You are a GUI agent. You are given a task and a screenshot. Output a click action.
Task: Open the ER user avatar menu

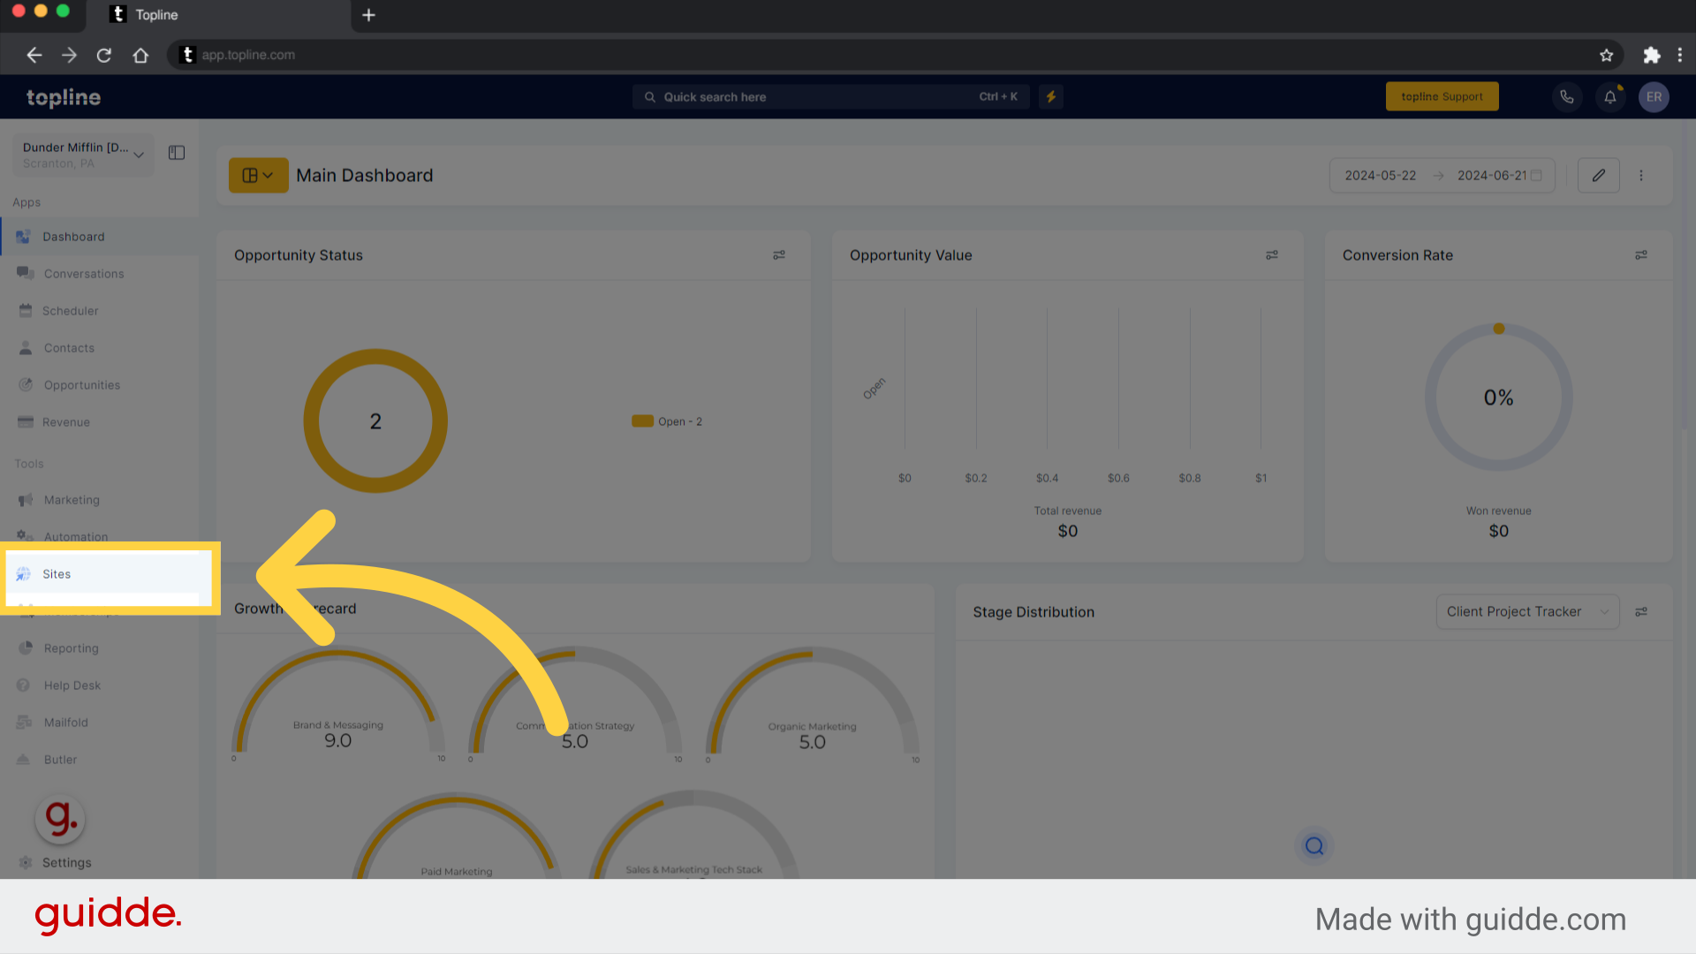click(x=1654, y=97)
